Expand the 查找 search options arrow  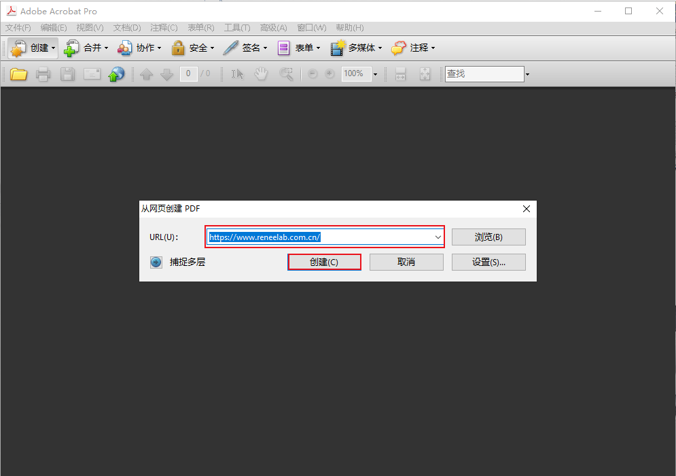[x=527, y=74]
